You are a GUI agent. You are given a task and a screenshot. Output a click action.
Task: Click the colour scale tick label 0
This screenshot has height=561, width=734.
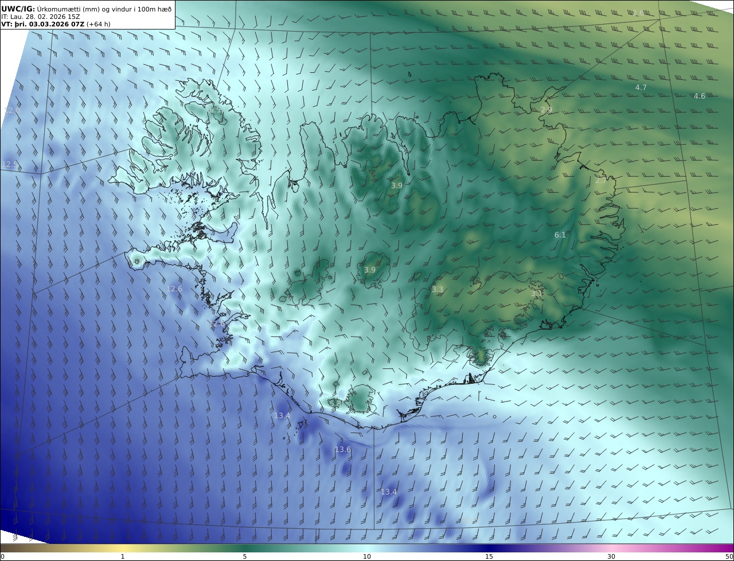coord(2,556)
